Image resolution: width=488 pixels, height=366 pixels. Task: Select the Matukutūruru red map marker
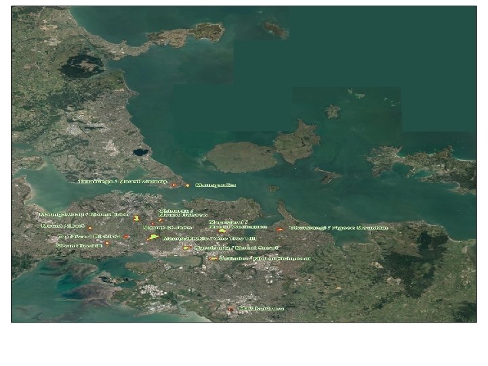point(230,309)
